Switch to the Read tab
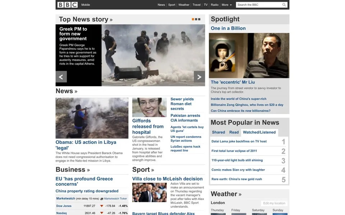345x215 pixels. coord(234,132)
